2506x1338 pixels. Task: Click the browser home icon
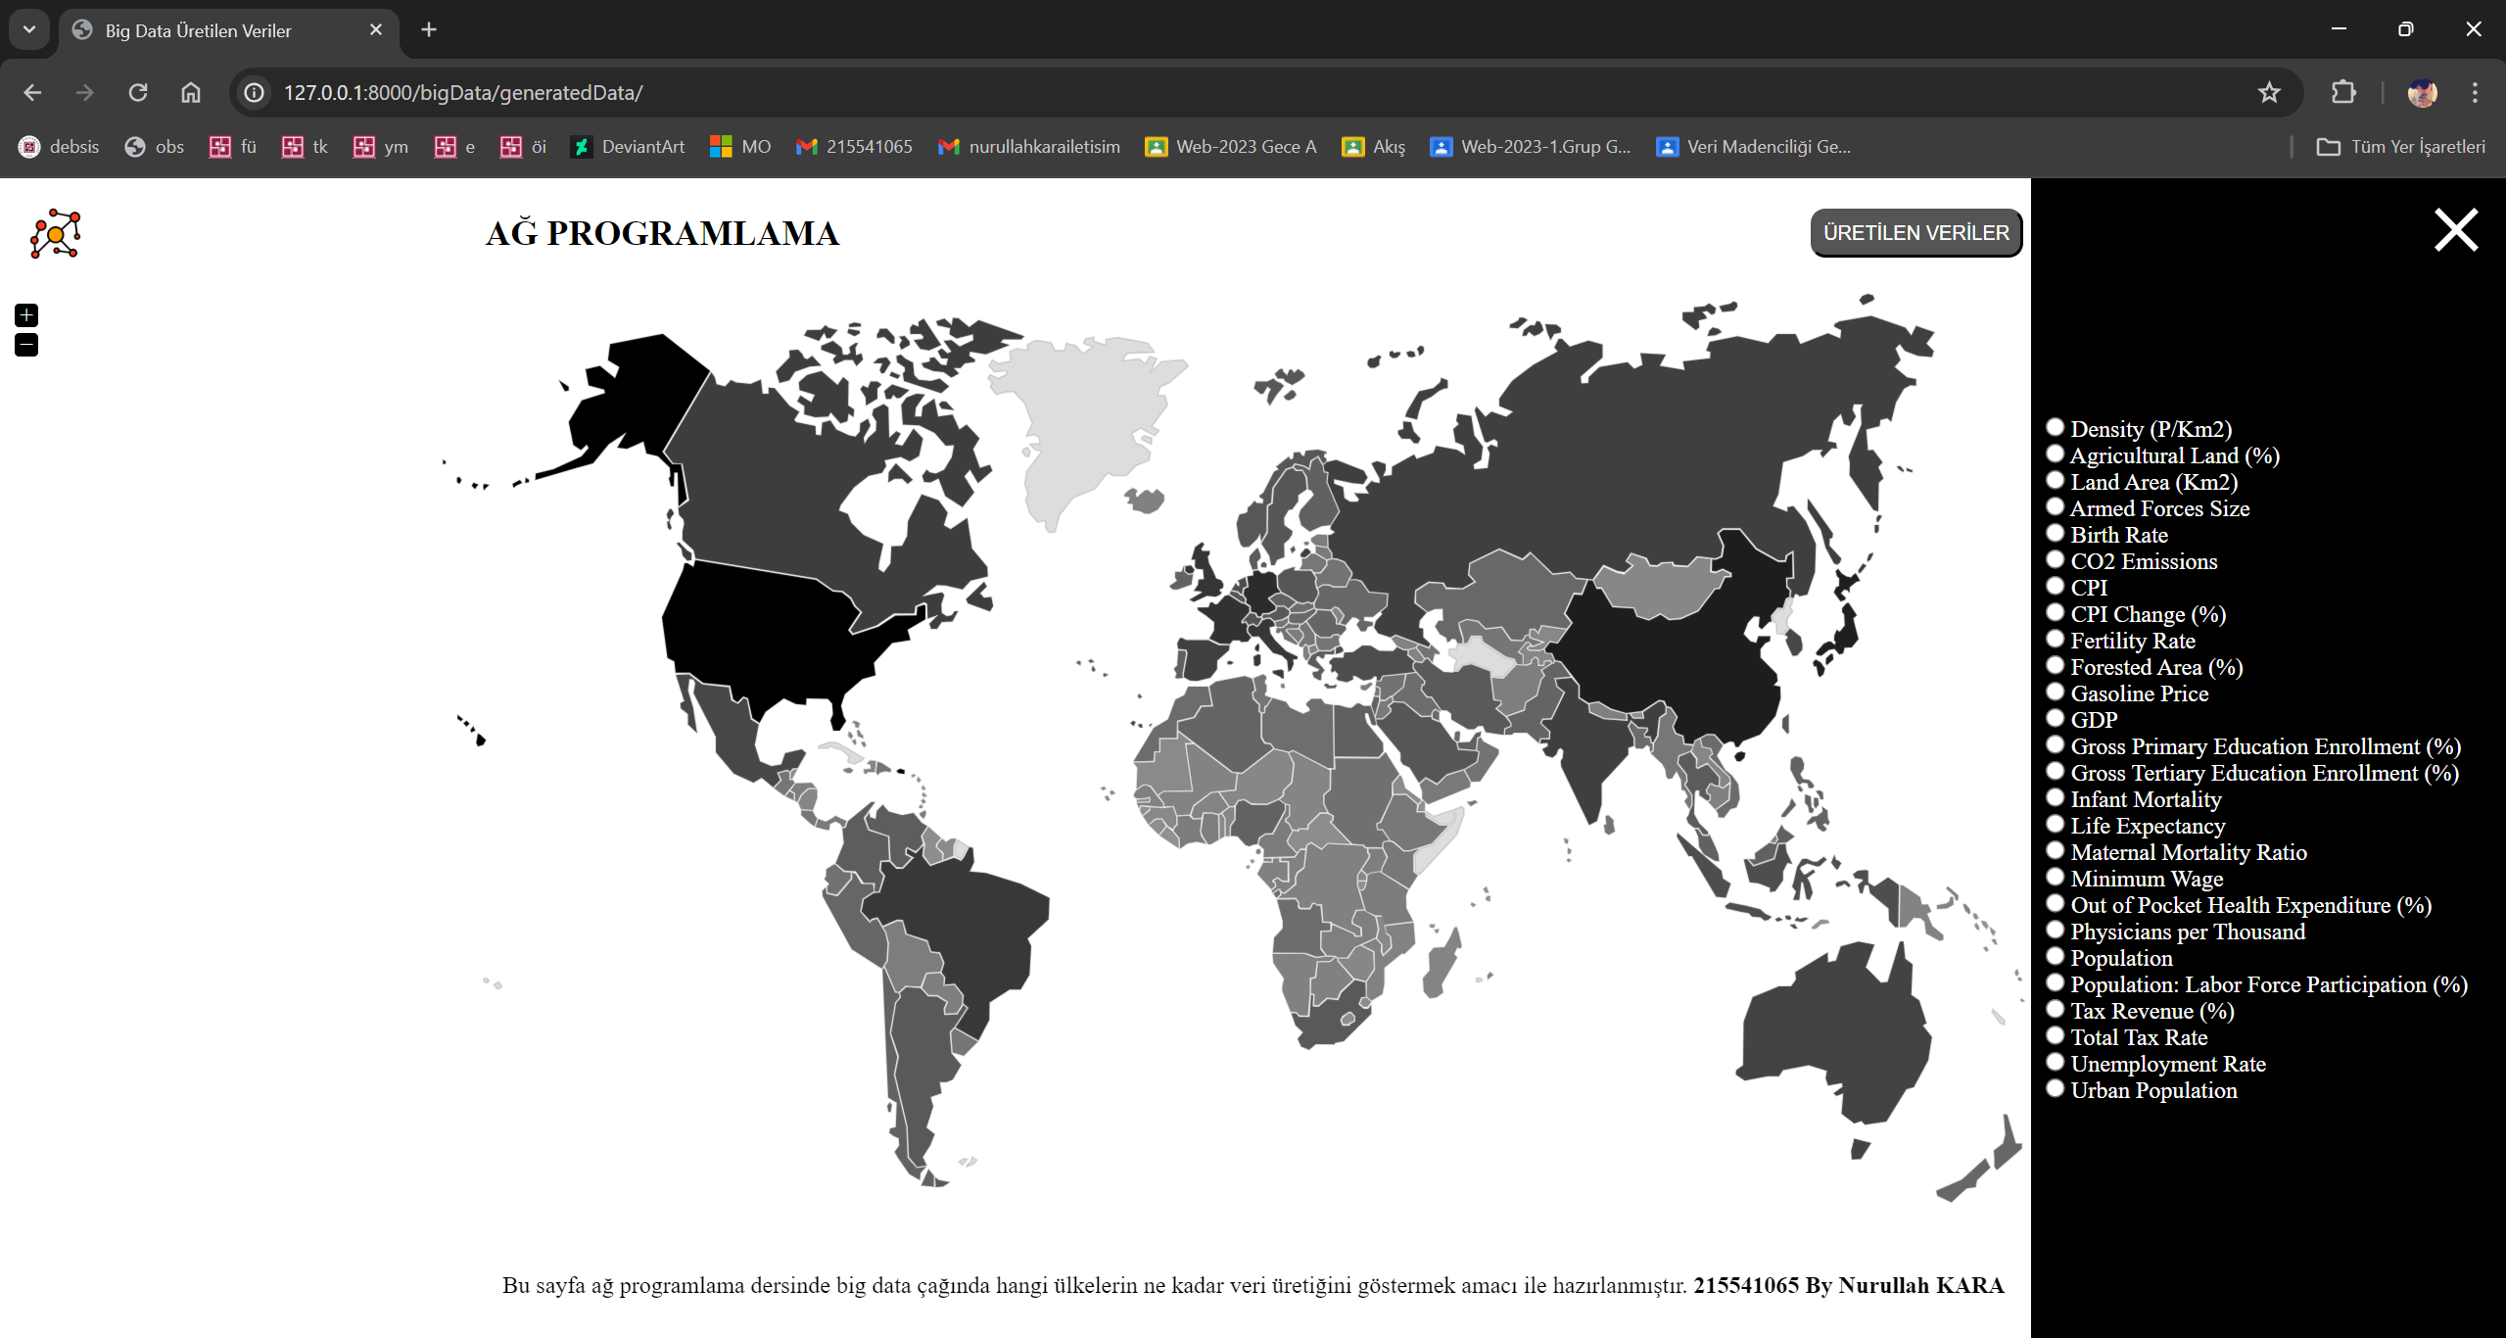(x=190, y=92)
